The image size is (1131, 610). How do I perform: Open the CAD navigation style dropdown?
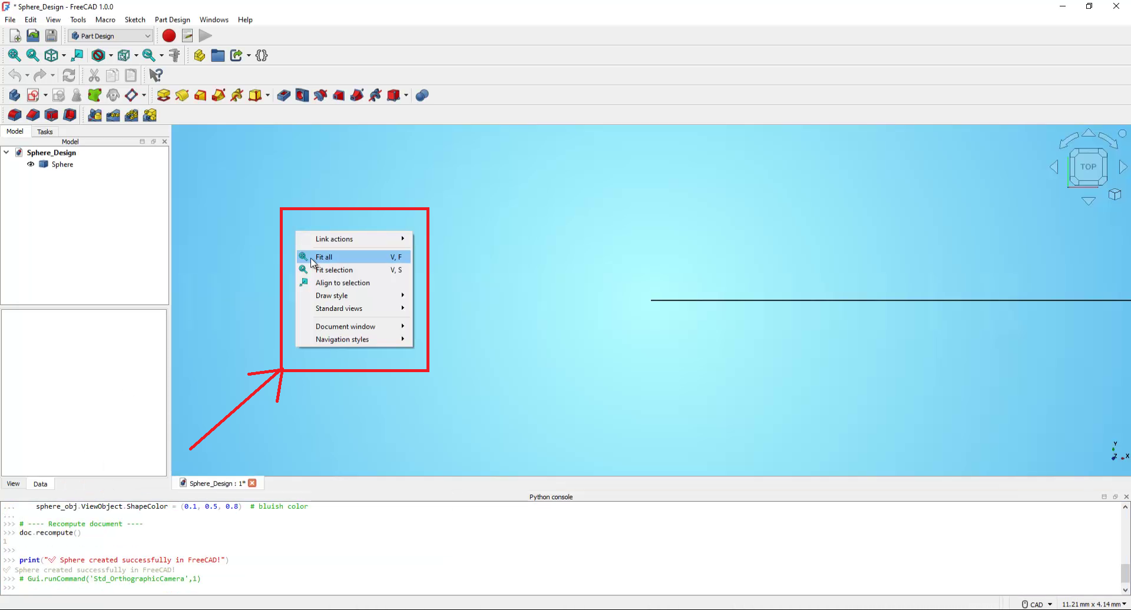[1037, 604]
